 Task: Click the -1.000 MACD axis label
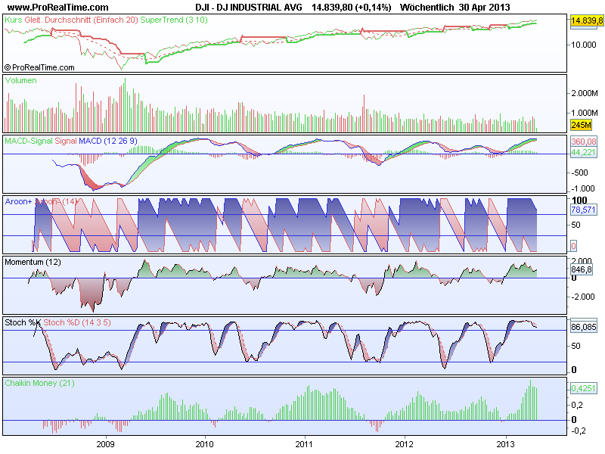(x=582, y=188)
